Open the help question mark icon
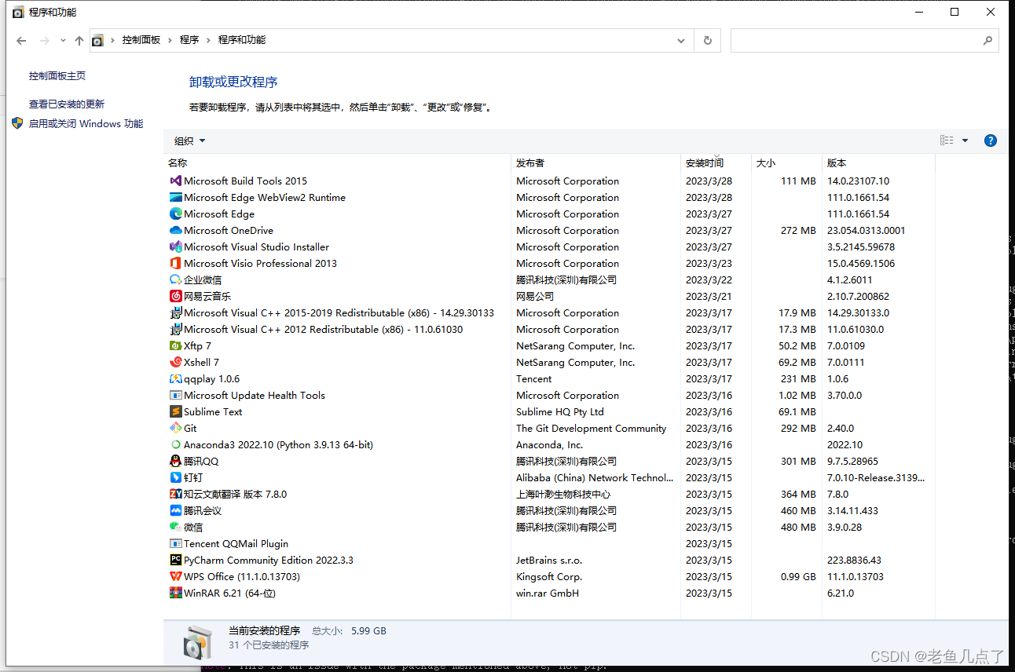This screenshot has height=672, width=1015. (x=990, y=141)
